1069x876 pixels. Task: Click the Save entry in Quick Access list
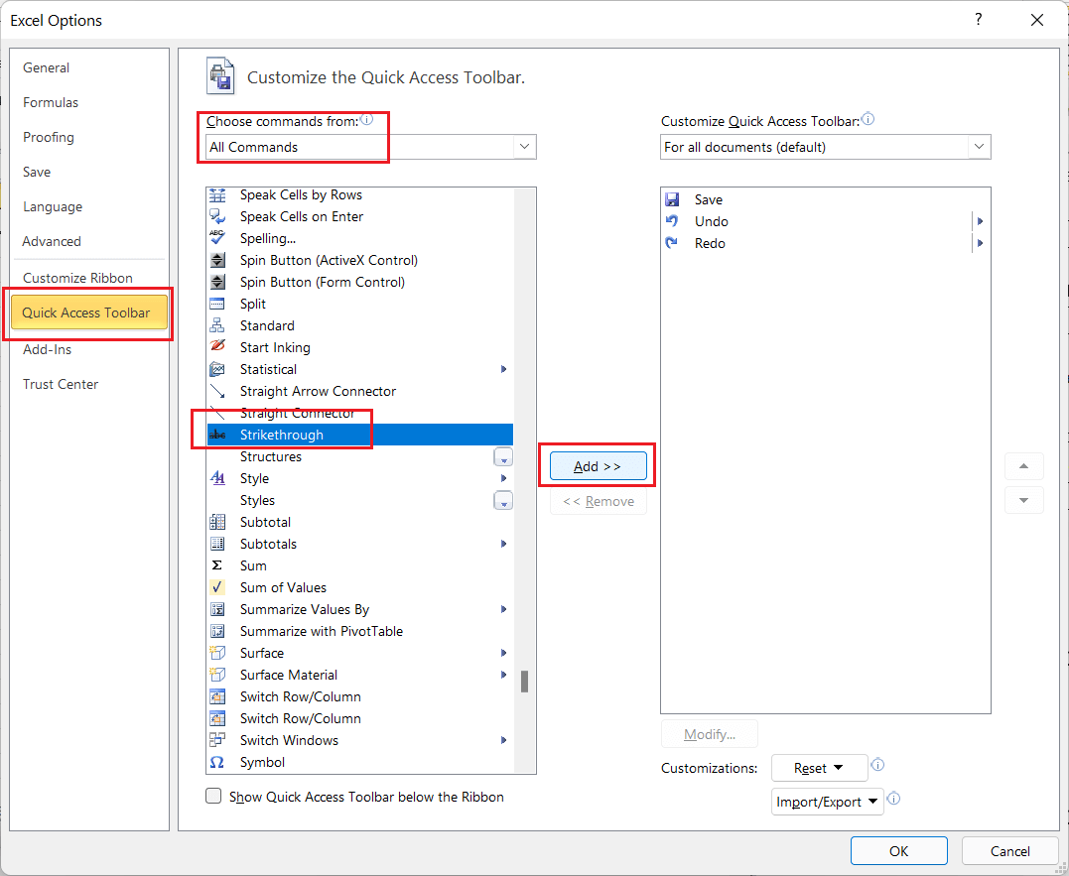707,199
